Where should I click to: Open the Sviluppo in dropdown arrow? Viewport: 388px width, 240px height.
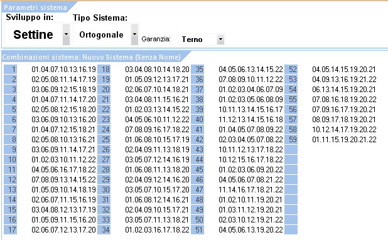coord(66,34)
